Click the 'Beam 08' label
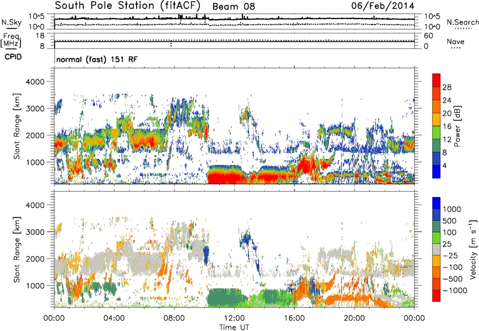Image resolution: width=479 pixels, height=331 pixels. 234,7
